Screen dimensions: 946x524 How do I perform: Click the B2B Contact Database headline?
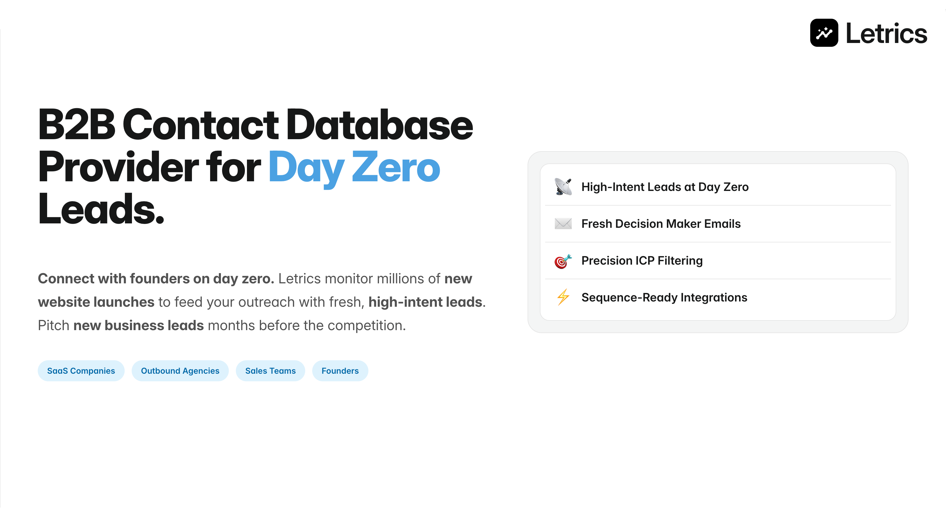[x=255, y=125]
